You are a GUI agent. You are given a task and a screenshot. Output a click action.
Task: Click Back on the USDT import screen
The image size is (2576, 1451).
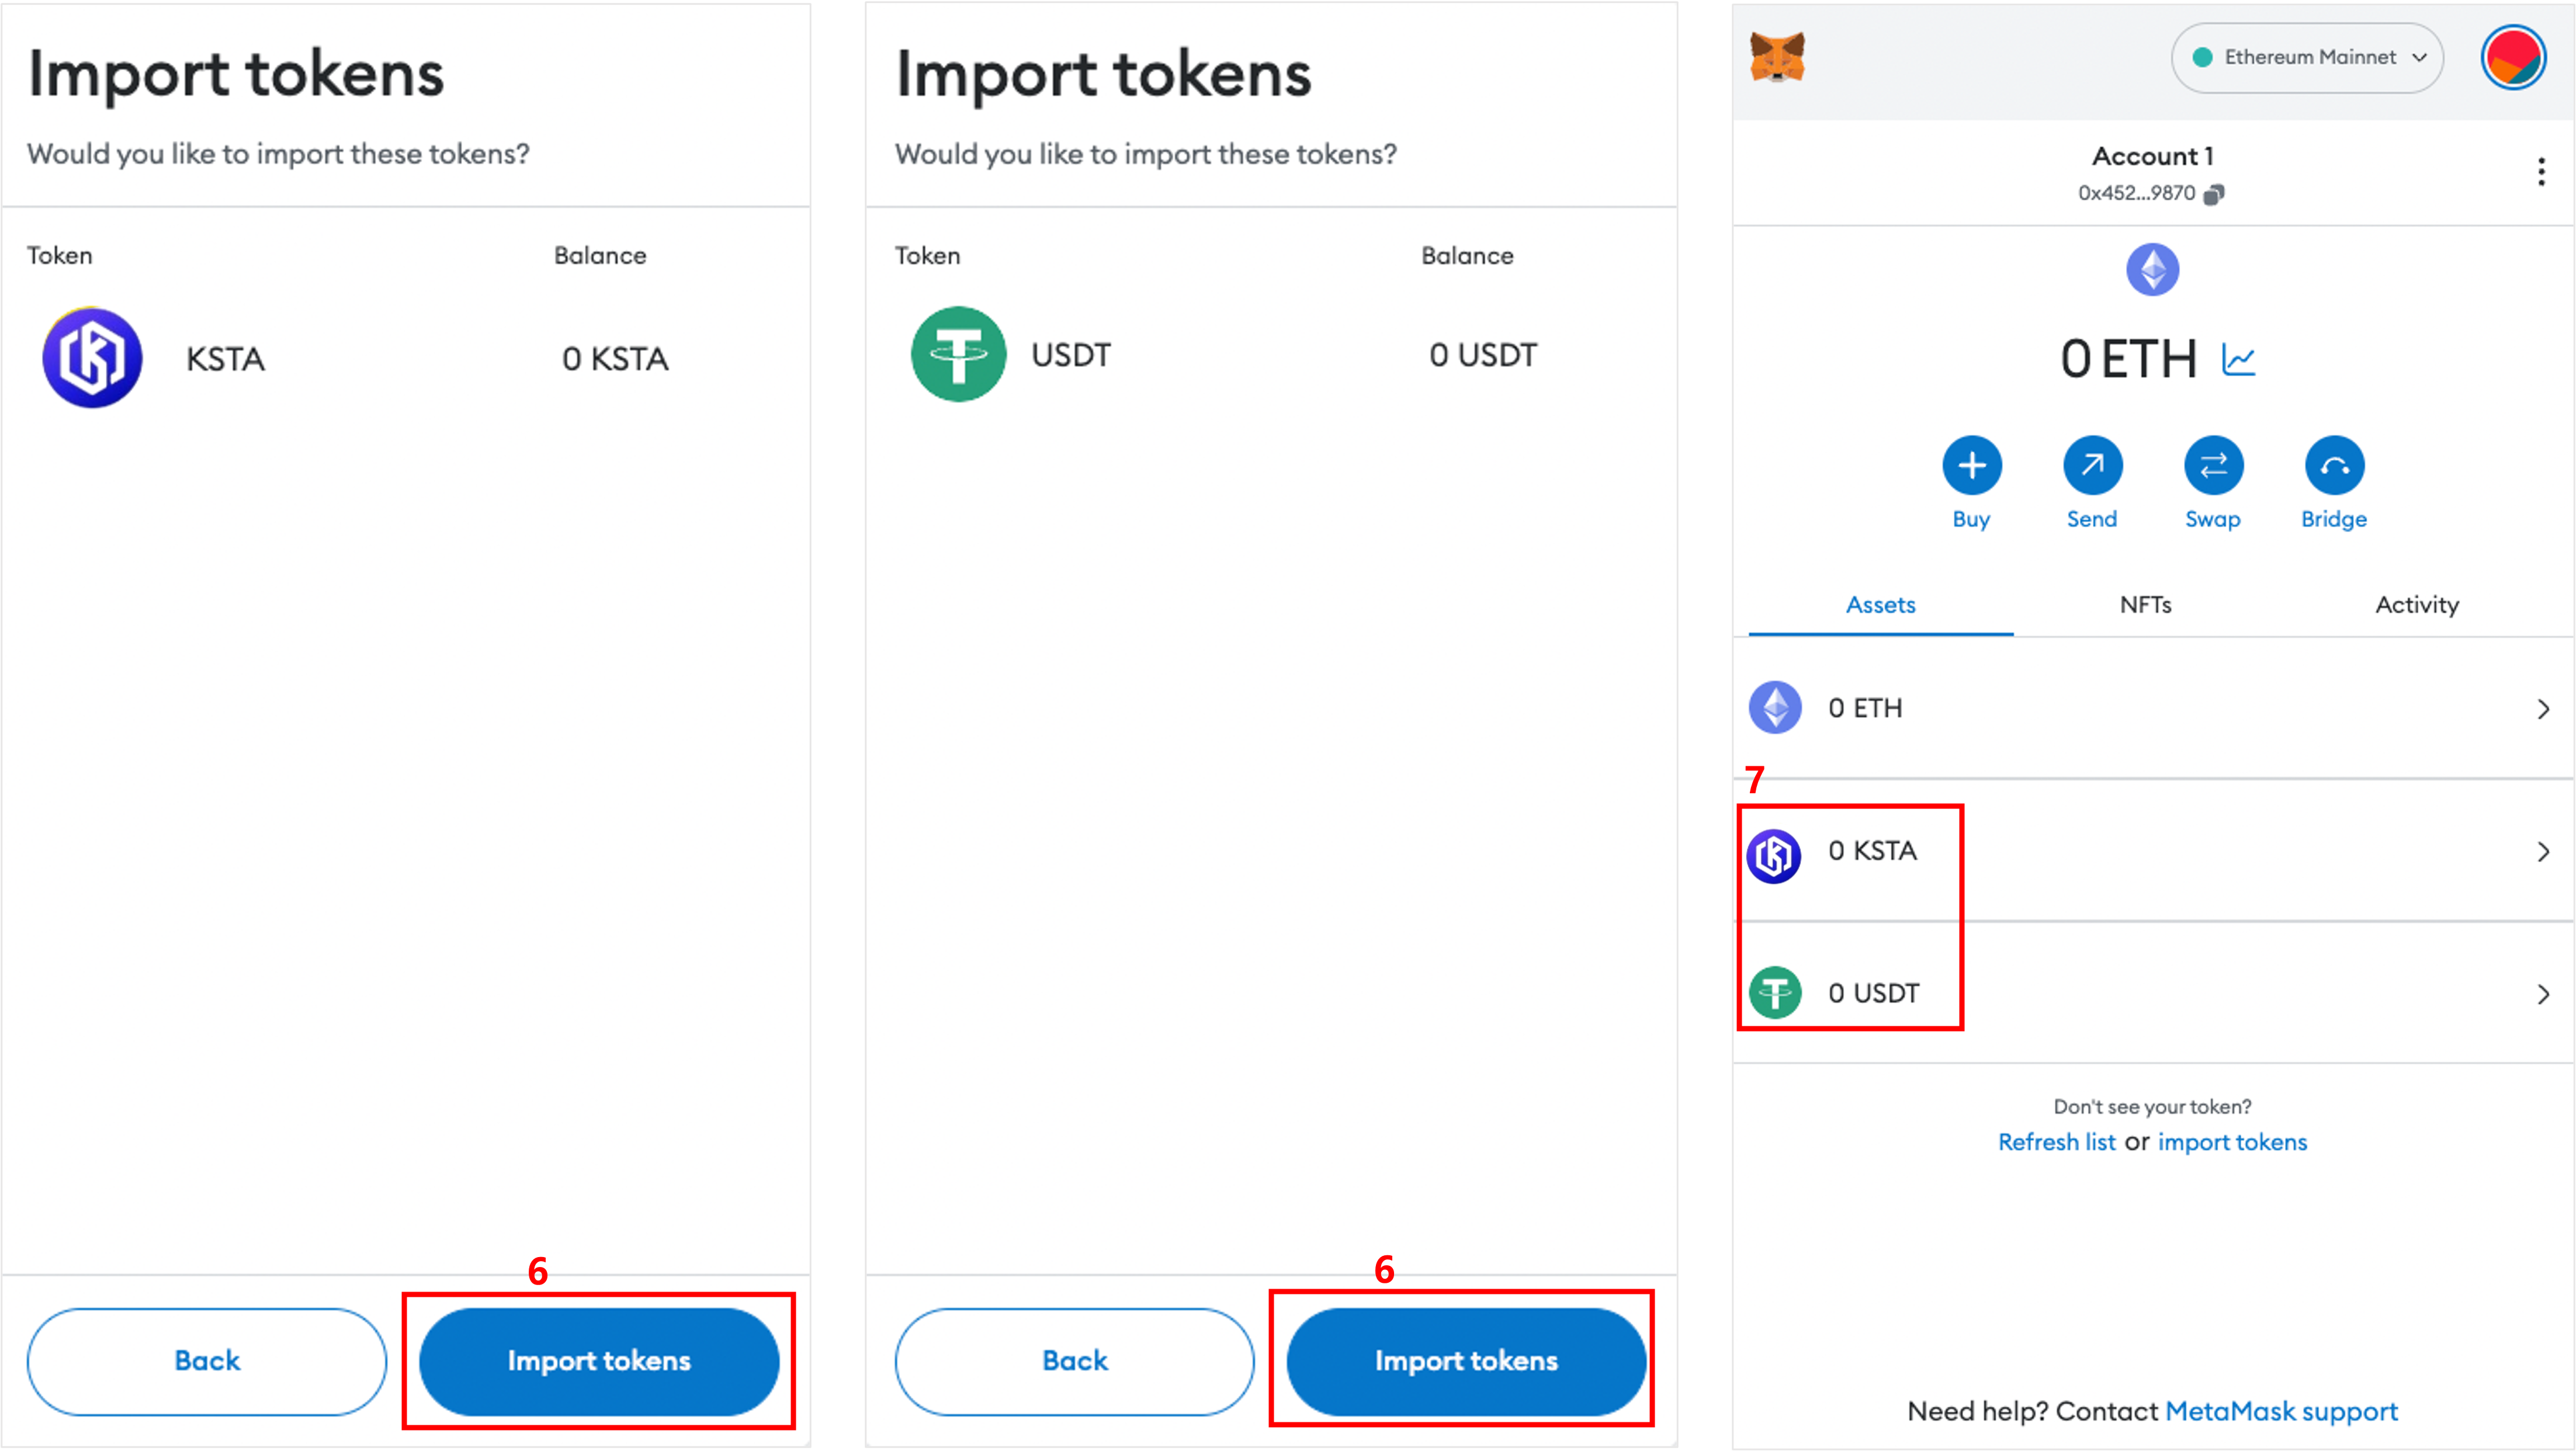click(1074, 1360)
